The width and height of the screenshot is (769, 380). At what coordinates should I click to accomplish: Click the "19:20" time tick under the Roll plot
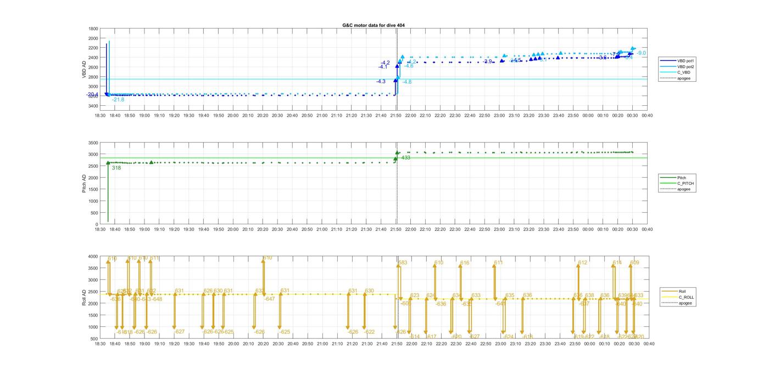(174, 344)
